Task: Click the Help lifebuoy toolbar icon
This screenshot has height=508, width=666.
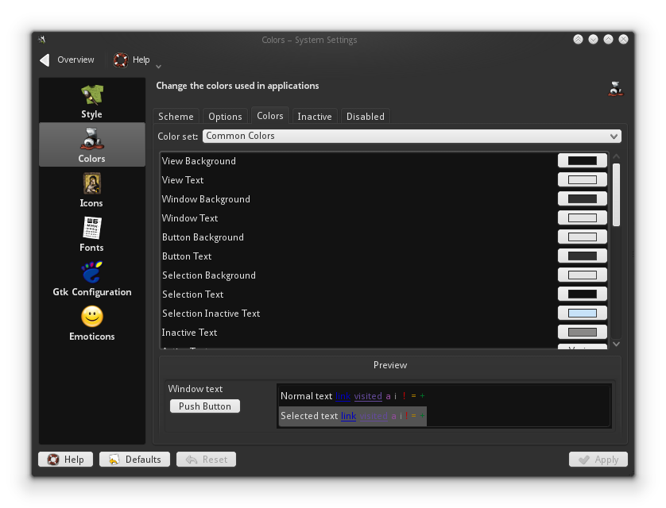Action: tap(121, 60)
